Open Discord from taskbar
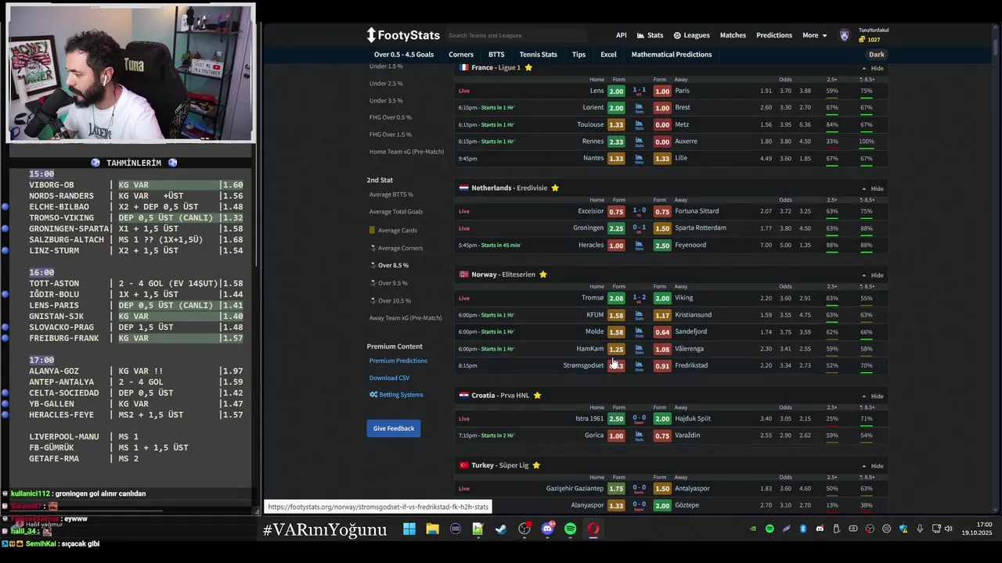The height and width of the screenshot is (563, 1002). [547, 529]
